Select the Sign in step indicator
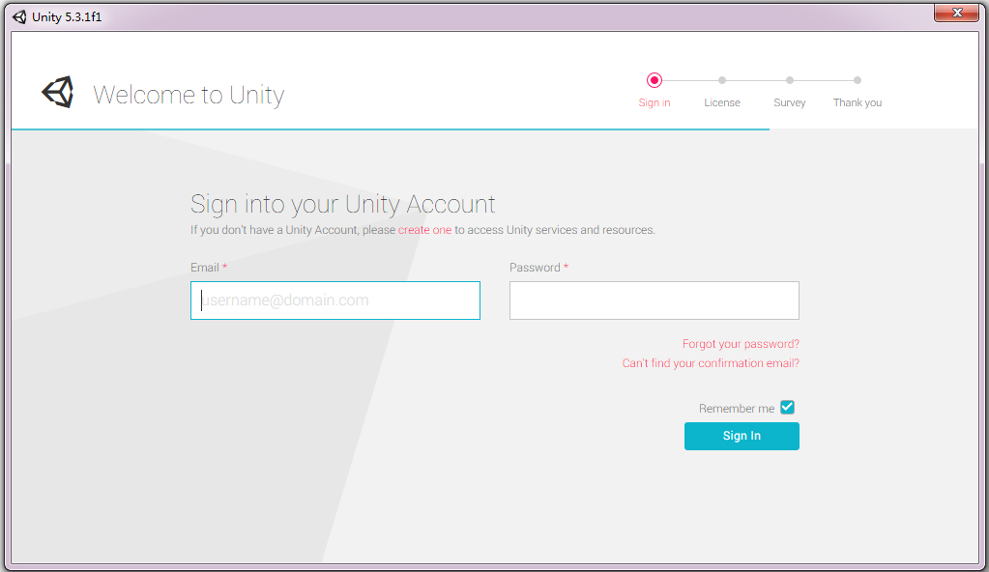The width and height of the screenshot is (989, 572). [654, 80]
